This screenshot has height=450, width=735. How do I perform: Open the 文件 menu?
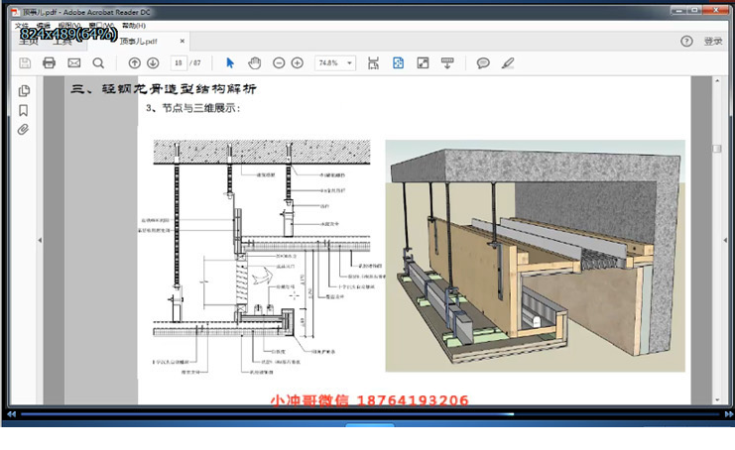coord(22,26)
